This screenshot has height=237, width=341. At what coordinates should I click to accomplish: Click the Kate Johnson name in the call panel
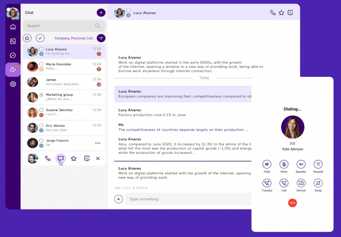[x=293, y=149]
